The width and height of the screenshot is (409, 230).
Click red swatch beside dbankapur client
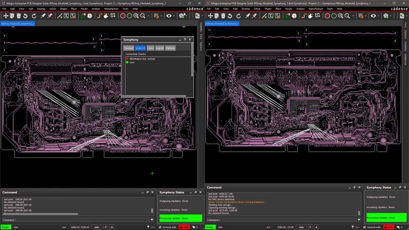[127, 59]
